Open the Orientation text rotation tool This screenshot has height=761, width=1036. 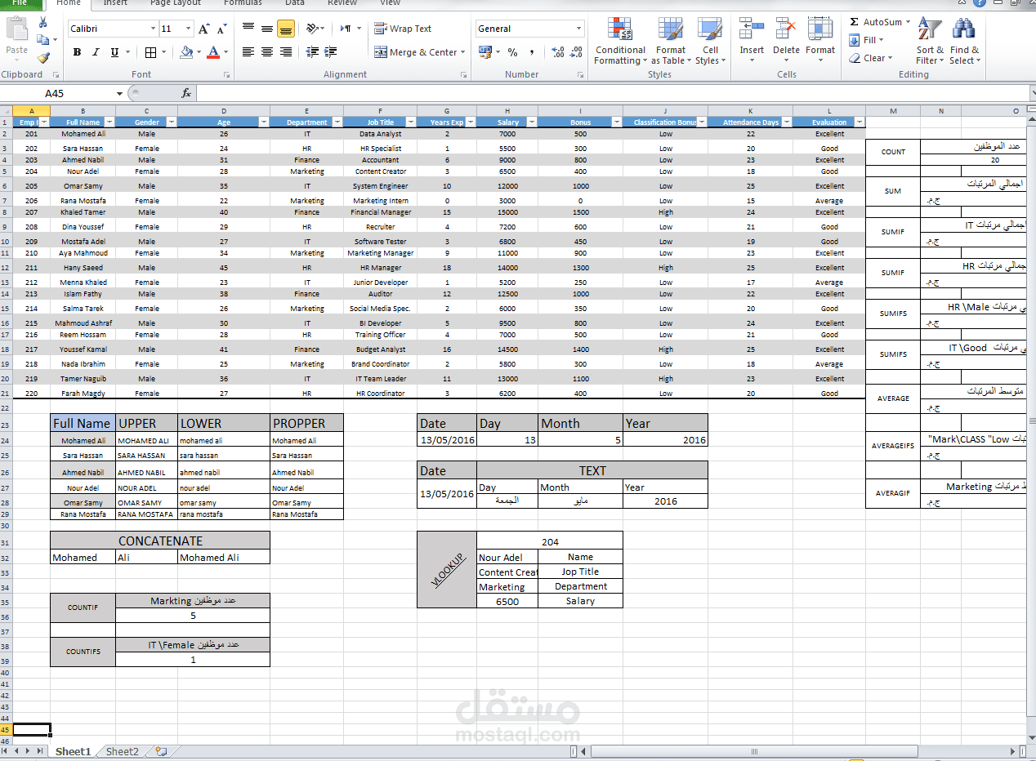[x=313, y=29]
